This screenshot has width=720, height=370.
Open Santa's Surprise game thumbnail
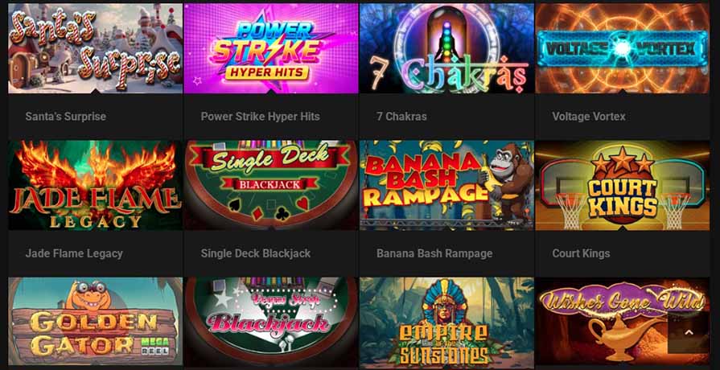pos(96,48)
